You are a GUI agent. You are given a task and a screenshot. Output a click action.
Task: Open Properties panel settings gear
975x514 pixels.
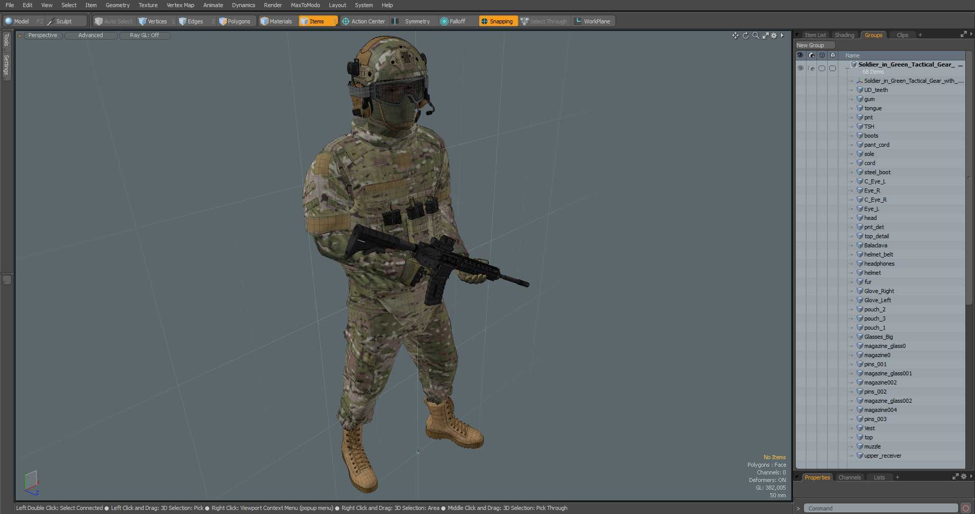pos(963,477)
